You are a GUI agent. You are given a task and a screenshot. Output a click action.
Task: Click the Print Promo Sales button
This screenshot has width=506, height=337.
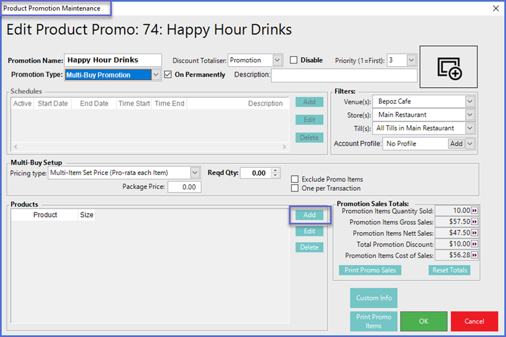point(370,270)
